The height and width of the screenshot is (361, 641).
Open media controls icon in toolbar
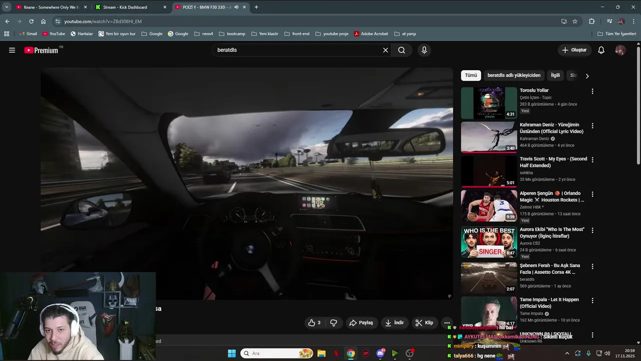point(609,22)
